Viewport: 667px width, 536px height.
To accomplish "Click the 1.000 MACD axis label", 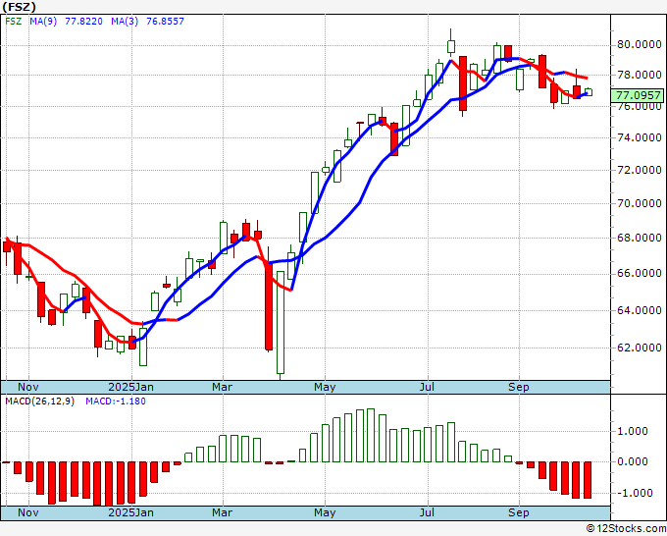I will coord(633,431).
